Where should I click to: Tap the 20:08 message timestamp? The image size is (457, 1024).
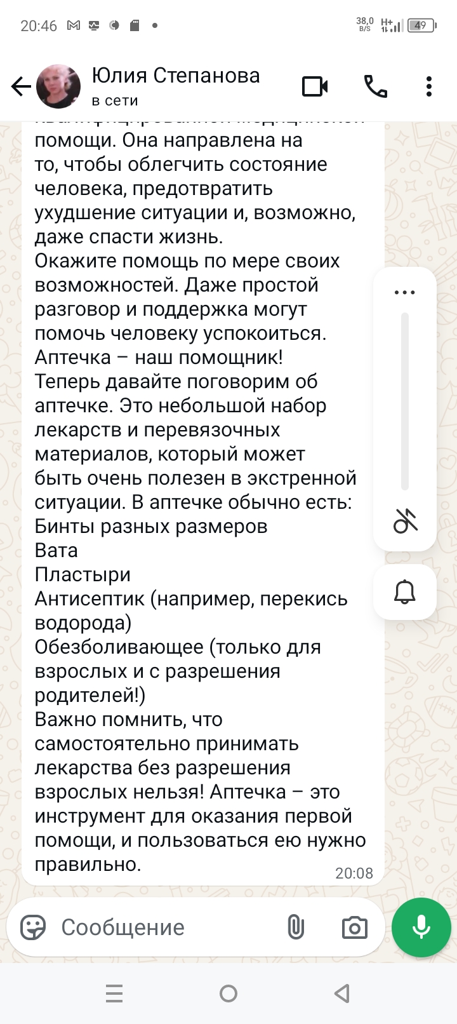click(x=354, y=873)
